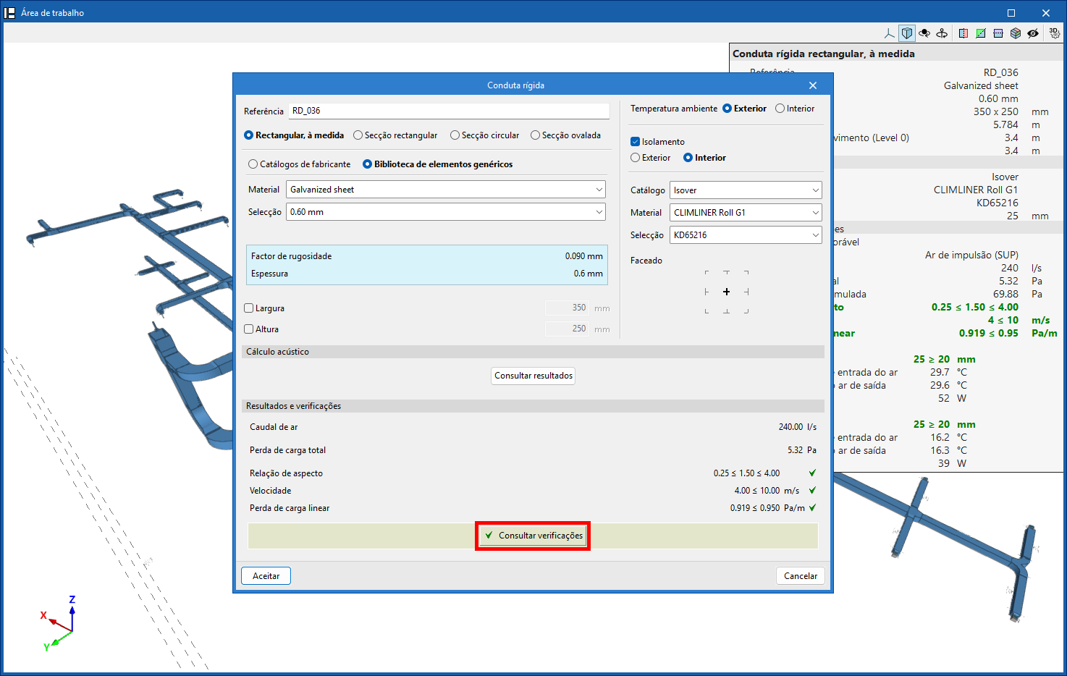This screenshot has height=676, width=1067.
Task: Open the '0.60 mm' Selecção dropdown
Action: point(446,212)
